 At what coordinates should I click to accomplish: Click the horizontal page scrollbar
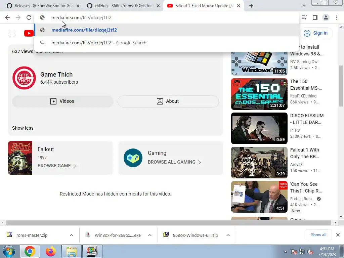tap(168, 223)
